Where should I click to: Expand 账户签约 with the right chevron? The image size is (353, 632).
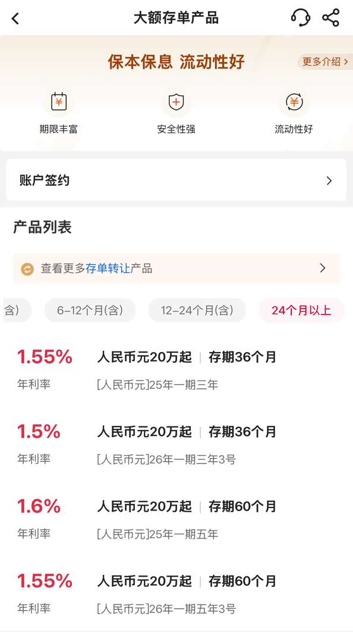click(329, 180)
